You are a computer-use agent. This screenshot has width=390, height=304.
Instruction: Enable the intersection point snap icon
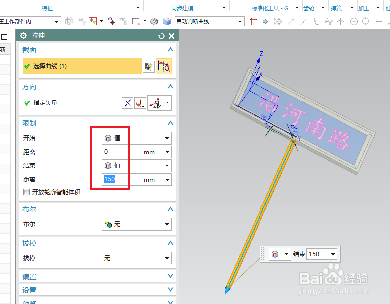click(341, 21)
